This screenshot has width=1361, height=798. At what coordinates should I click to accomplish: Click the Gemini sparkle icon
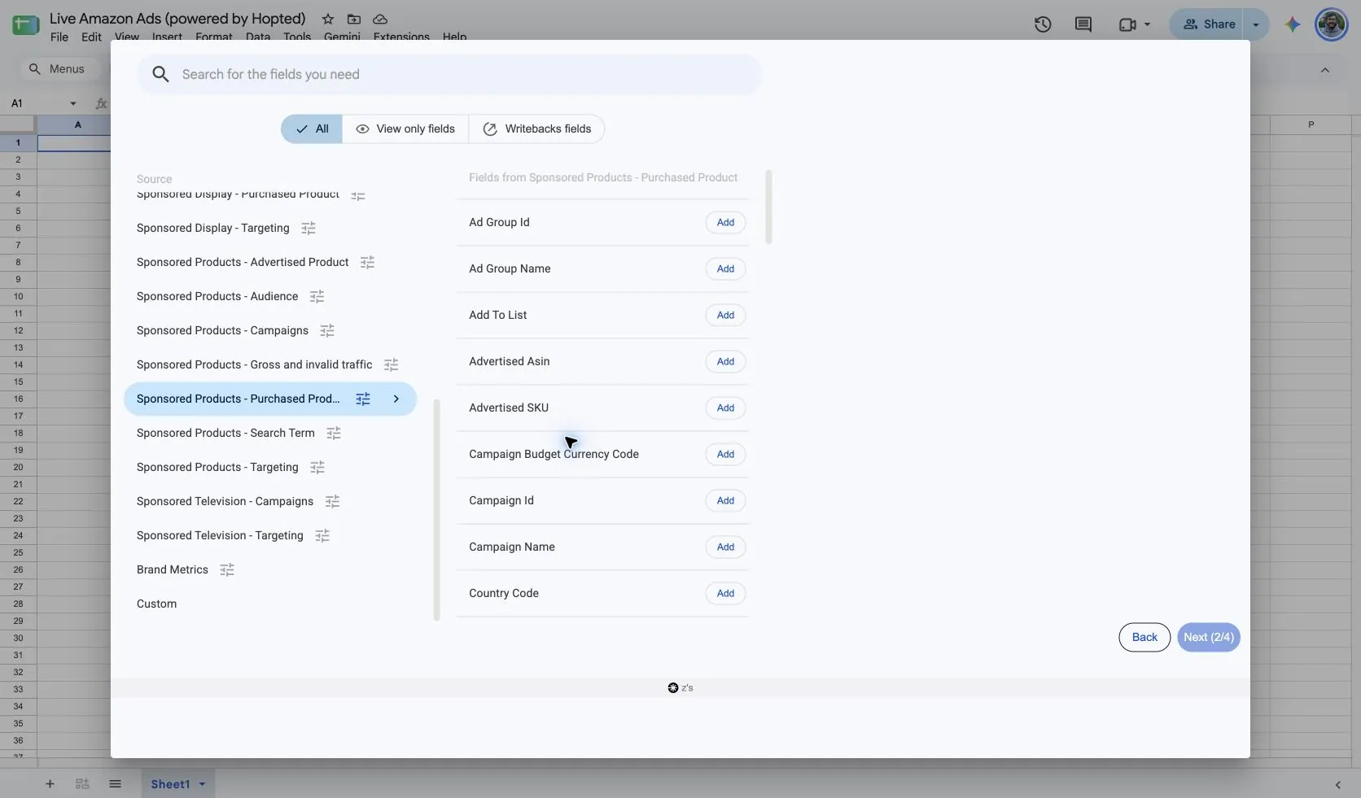click(x=1293, y=24)
